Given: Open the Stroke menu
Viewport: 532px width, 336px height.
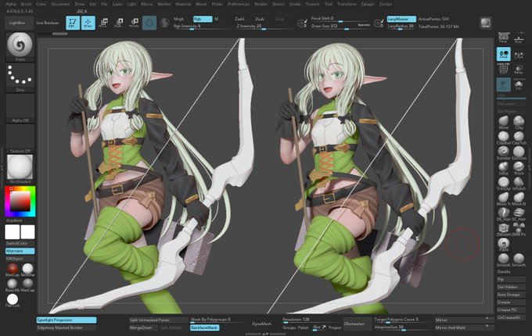Looking at the screenshot, I should (x=294, y=4).
